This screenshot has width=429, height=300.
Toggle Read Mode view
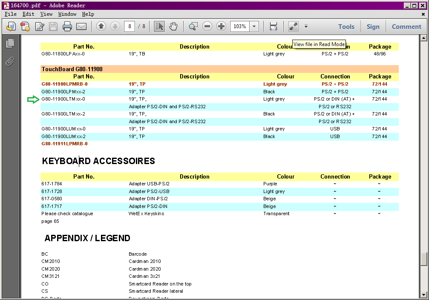coord(293,26)
